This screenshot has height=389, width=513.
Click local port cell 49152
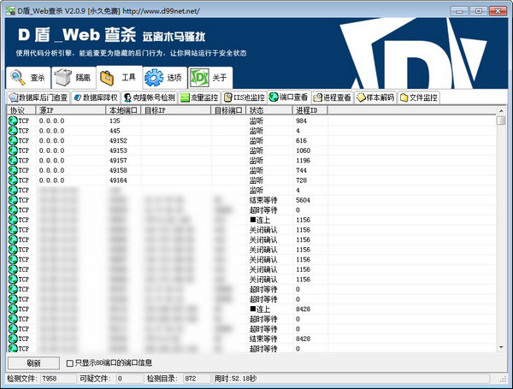click(118, 141)
